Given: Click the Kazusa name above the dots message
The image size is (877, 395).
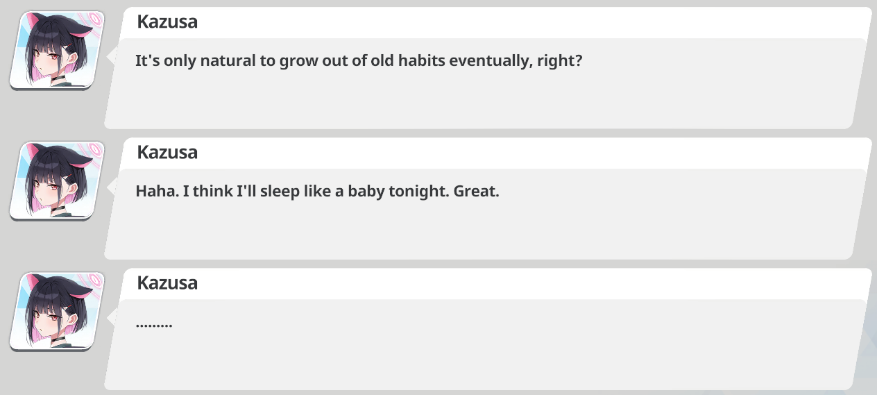Looking at the screenshot, I should 167,283.
